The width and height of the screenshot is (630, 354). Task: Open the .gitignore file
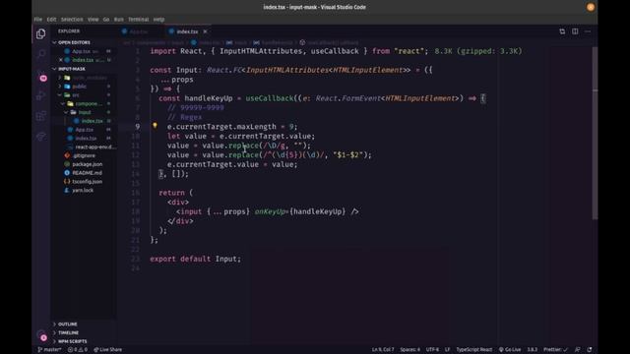click(x=84, y=155)
